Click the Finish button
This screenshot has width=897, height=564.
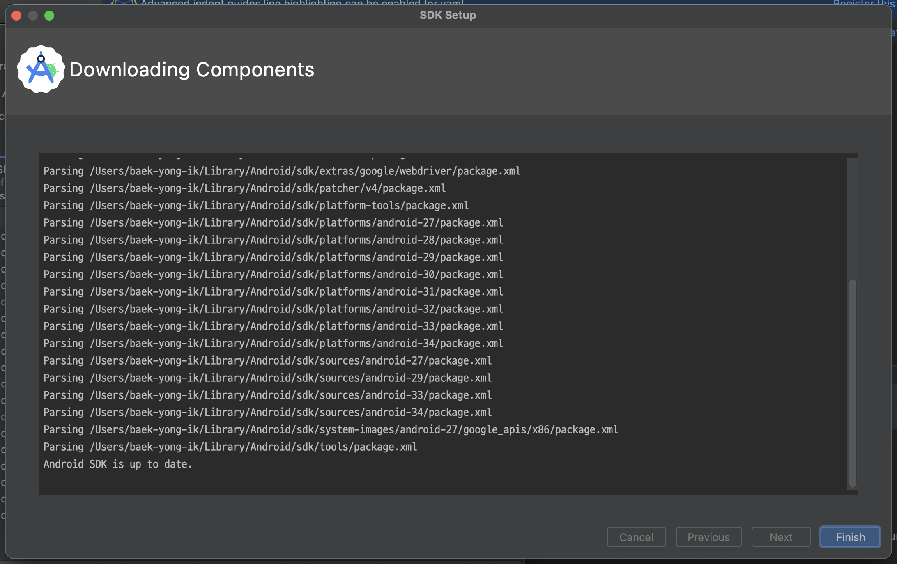(x=850, y=537)
